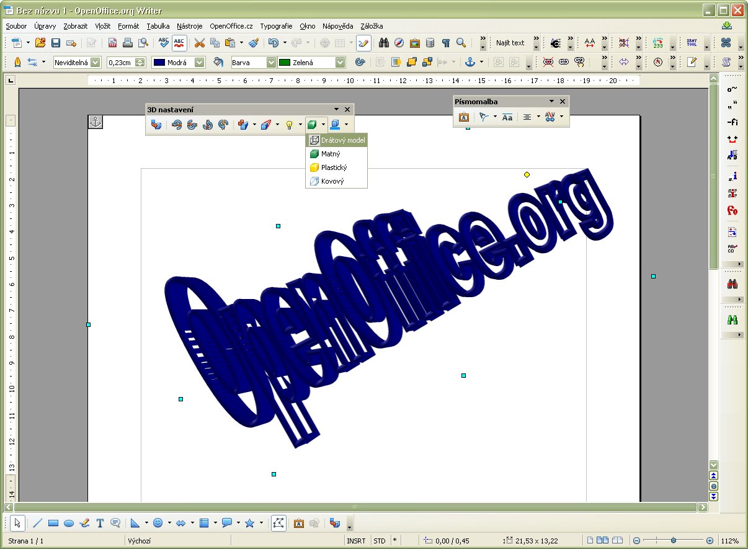Screen dimensions: 748x549
Task: Click the Bring to Front icon
Action: pyautogui.click(x=412, y=62)
